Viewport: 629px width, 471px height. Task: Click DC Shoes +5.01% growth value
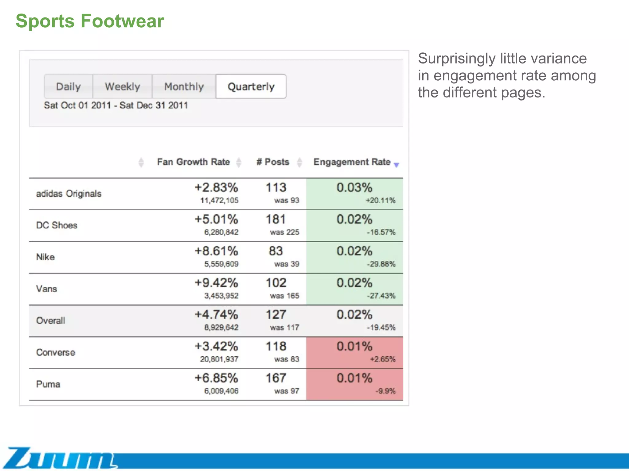pyautogui.click(x=217, y=219)
